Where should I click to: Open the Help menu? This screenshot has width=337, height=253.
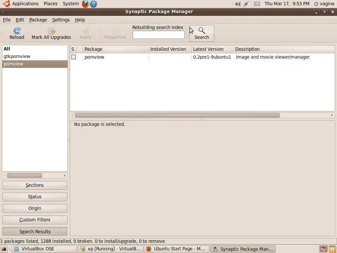point(80,20)
